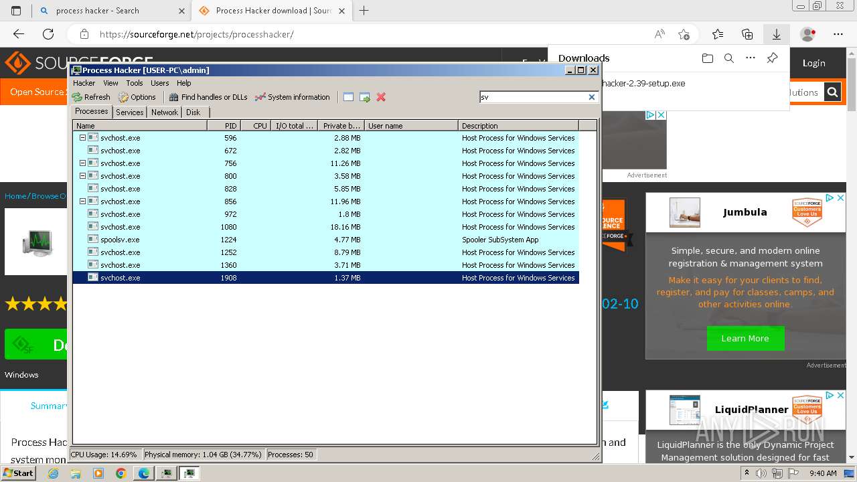Screen dimensions: 857x482
Task: Open the Tools menu in Process Hacker
Action: [135, 83]
